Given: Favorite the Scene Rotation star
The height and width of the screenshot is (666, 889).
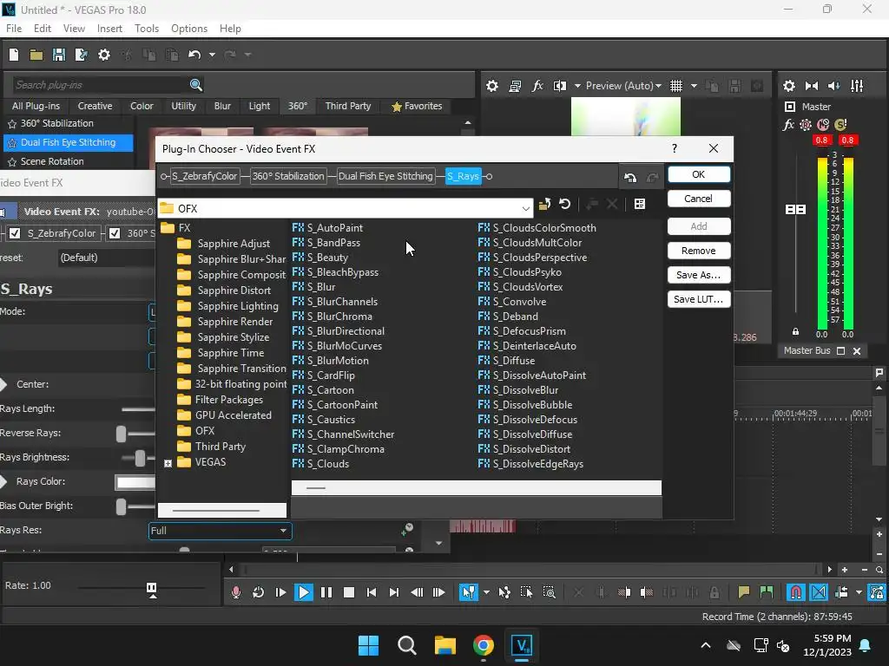Looking at the screenshot, I should click(x=12, y=162).
